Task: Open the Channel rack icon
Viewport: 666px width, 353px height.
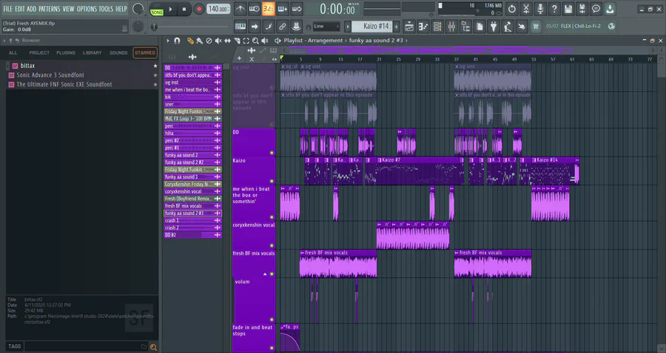Action: (x=437, y=27)
